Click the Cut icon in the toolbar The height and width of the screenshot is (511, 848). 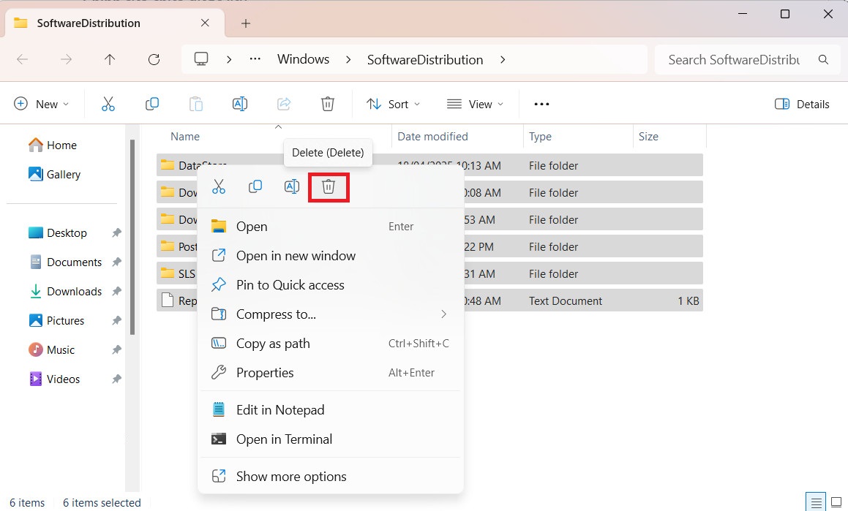pyautogui.click(x=108, y=104)
